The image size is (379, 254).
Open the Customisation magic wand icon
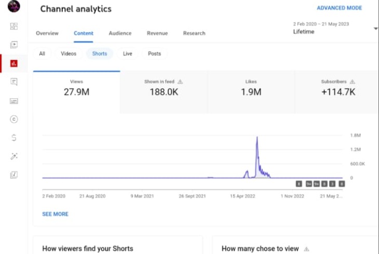[x=14, y=156]
